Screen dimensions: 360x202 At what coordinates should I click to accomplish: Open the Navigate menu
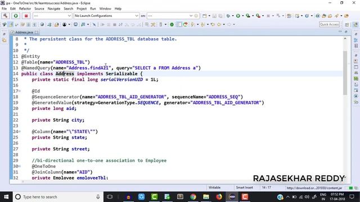coord(54,8)
